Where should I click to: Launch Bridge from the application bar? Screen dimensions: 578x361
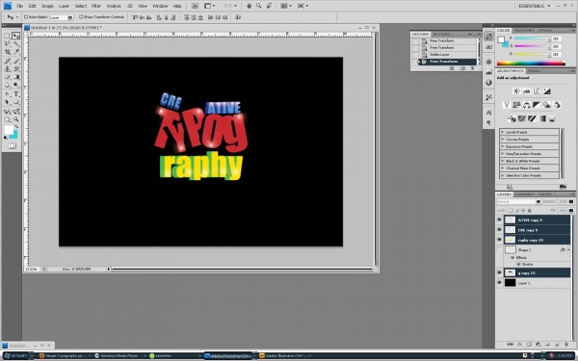(195, 6)
